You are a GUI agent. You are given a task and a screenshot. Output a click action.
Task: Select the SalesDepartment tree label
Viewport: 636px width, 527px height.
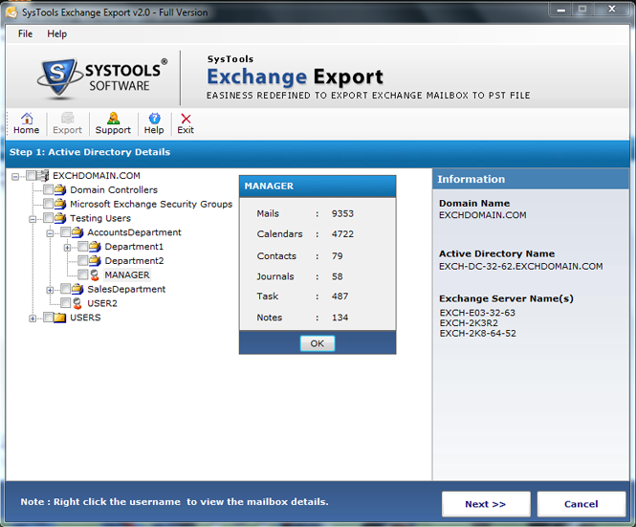coord(126,289)
